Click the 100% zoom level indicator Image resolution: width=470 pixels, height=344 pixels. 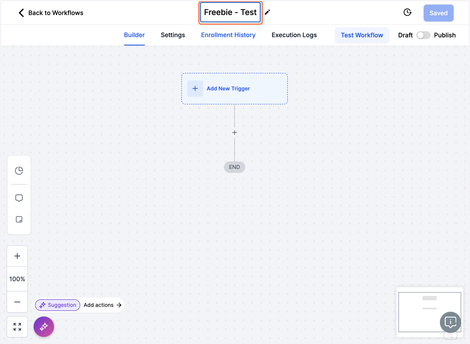point(17,279)
